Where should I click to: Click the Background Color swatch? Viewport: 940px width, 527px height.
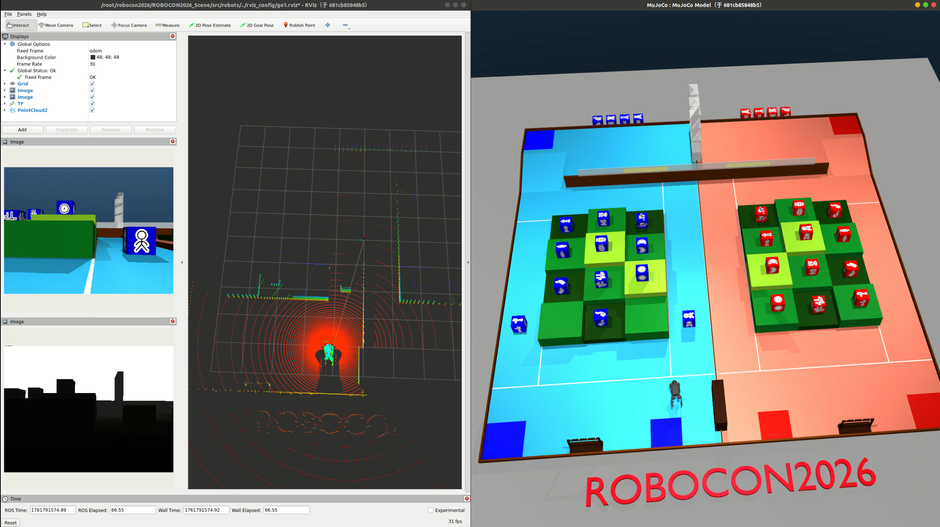tap(93, 57)
